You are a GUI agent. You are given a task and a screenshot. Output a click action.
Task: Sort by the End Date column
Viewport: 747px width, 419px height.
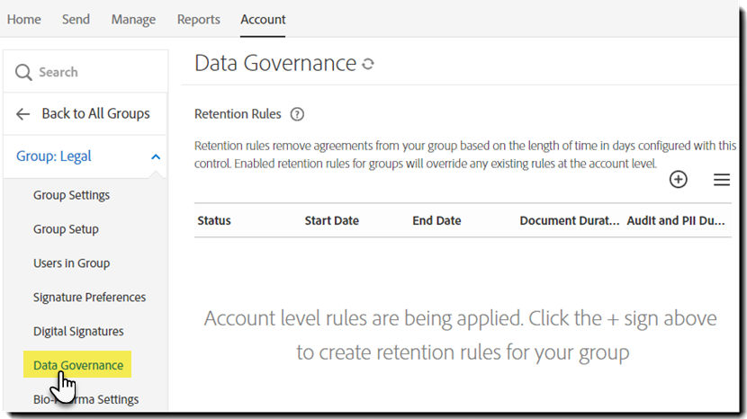point(436,220)
